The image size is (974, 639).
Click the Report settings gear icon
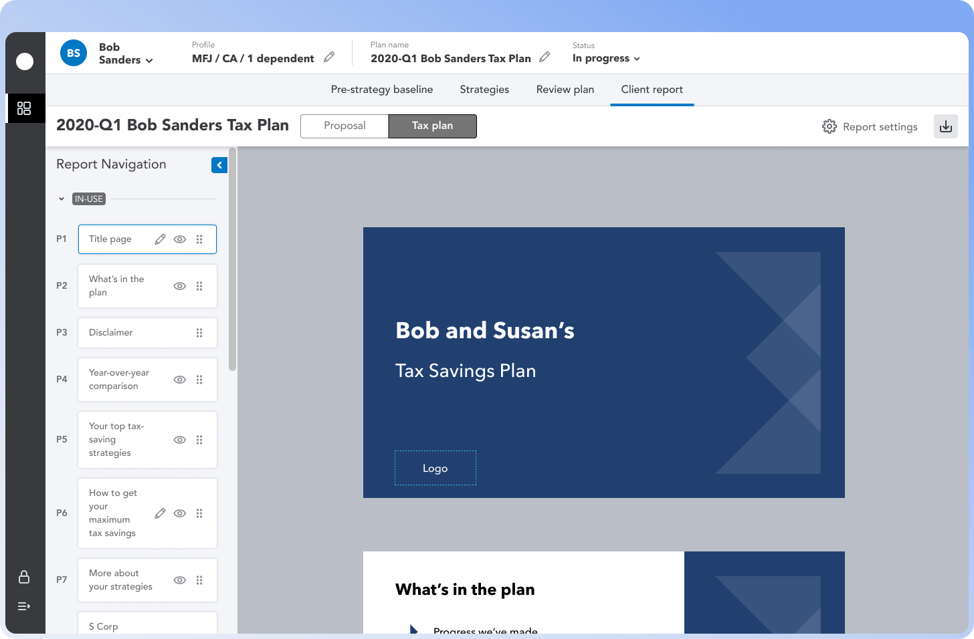tap(830, 126)
